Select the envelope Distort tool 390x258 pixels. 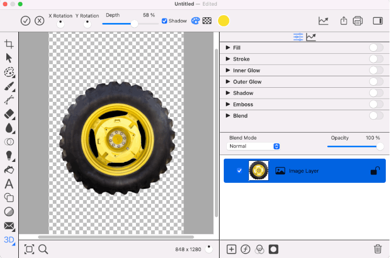click(x=9, y=226)
